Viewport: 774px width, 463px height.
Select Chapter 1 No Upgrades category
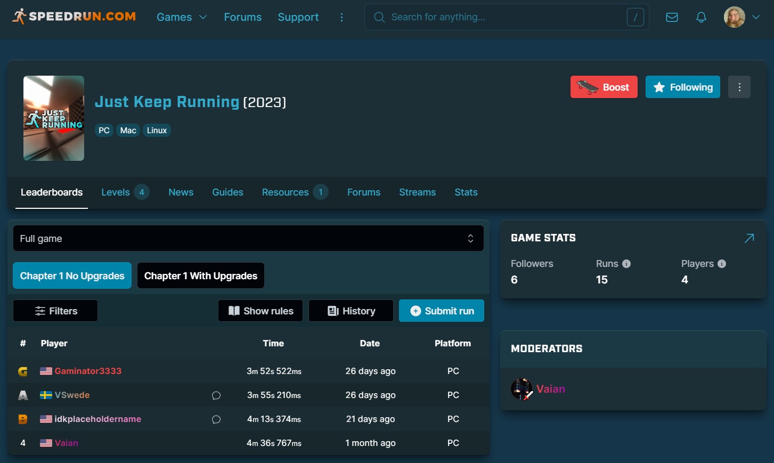point(72,275)
